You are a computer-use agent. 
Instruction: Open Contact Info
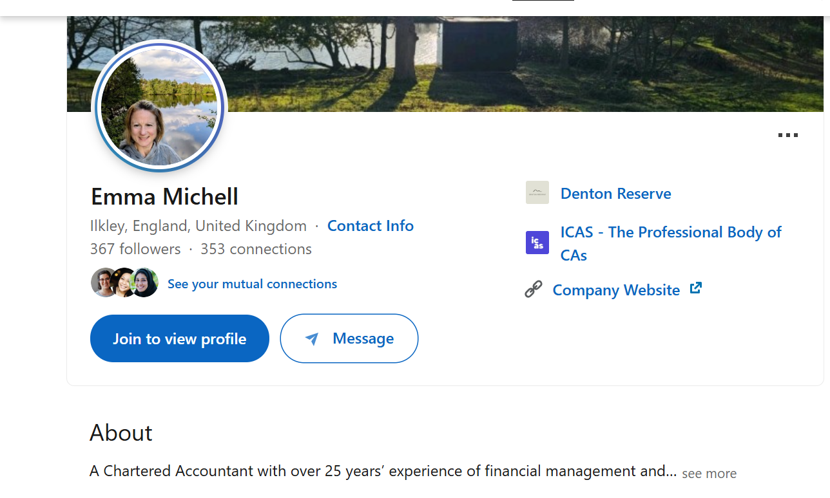point(370,225)
